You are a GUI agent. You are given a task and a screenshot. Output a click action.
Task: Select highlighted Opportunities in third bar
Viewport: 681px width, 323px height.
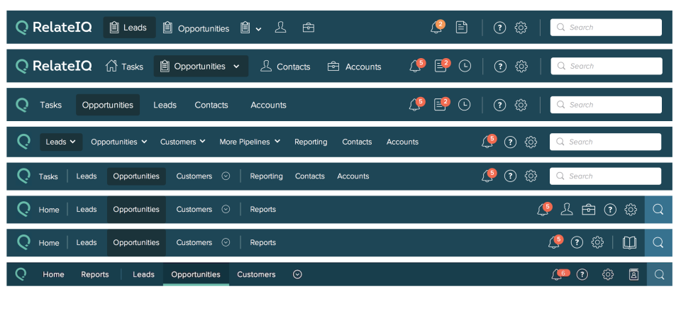pyautogui.click(x=108, y=105)
